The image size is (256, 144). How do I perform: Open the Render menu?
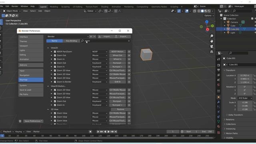pyautogui.click(x=15, y=6)
